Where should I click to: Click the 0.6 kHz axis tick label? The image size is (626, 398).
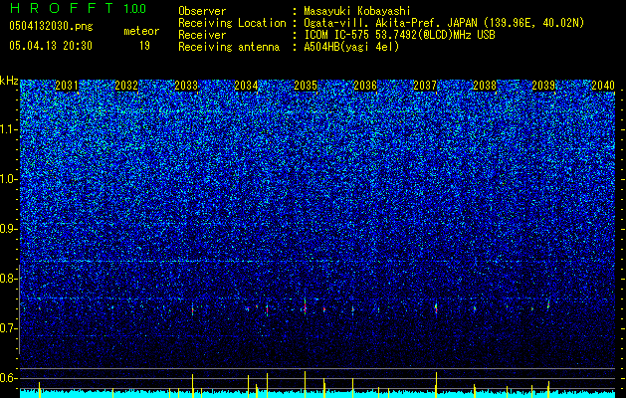click(x=9, y=378)
